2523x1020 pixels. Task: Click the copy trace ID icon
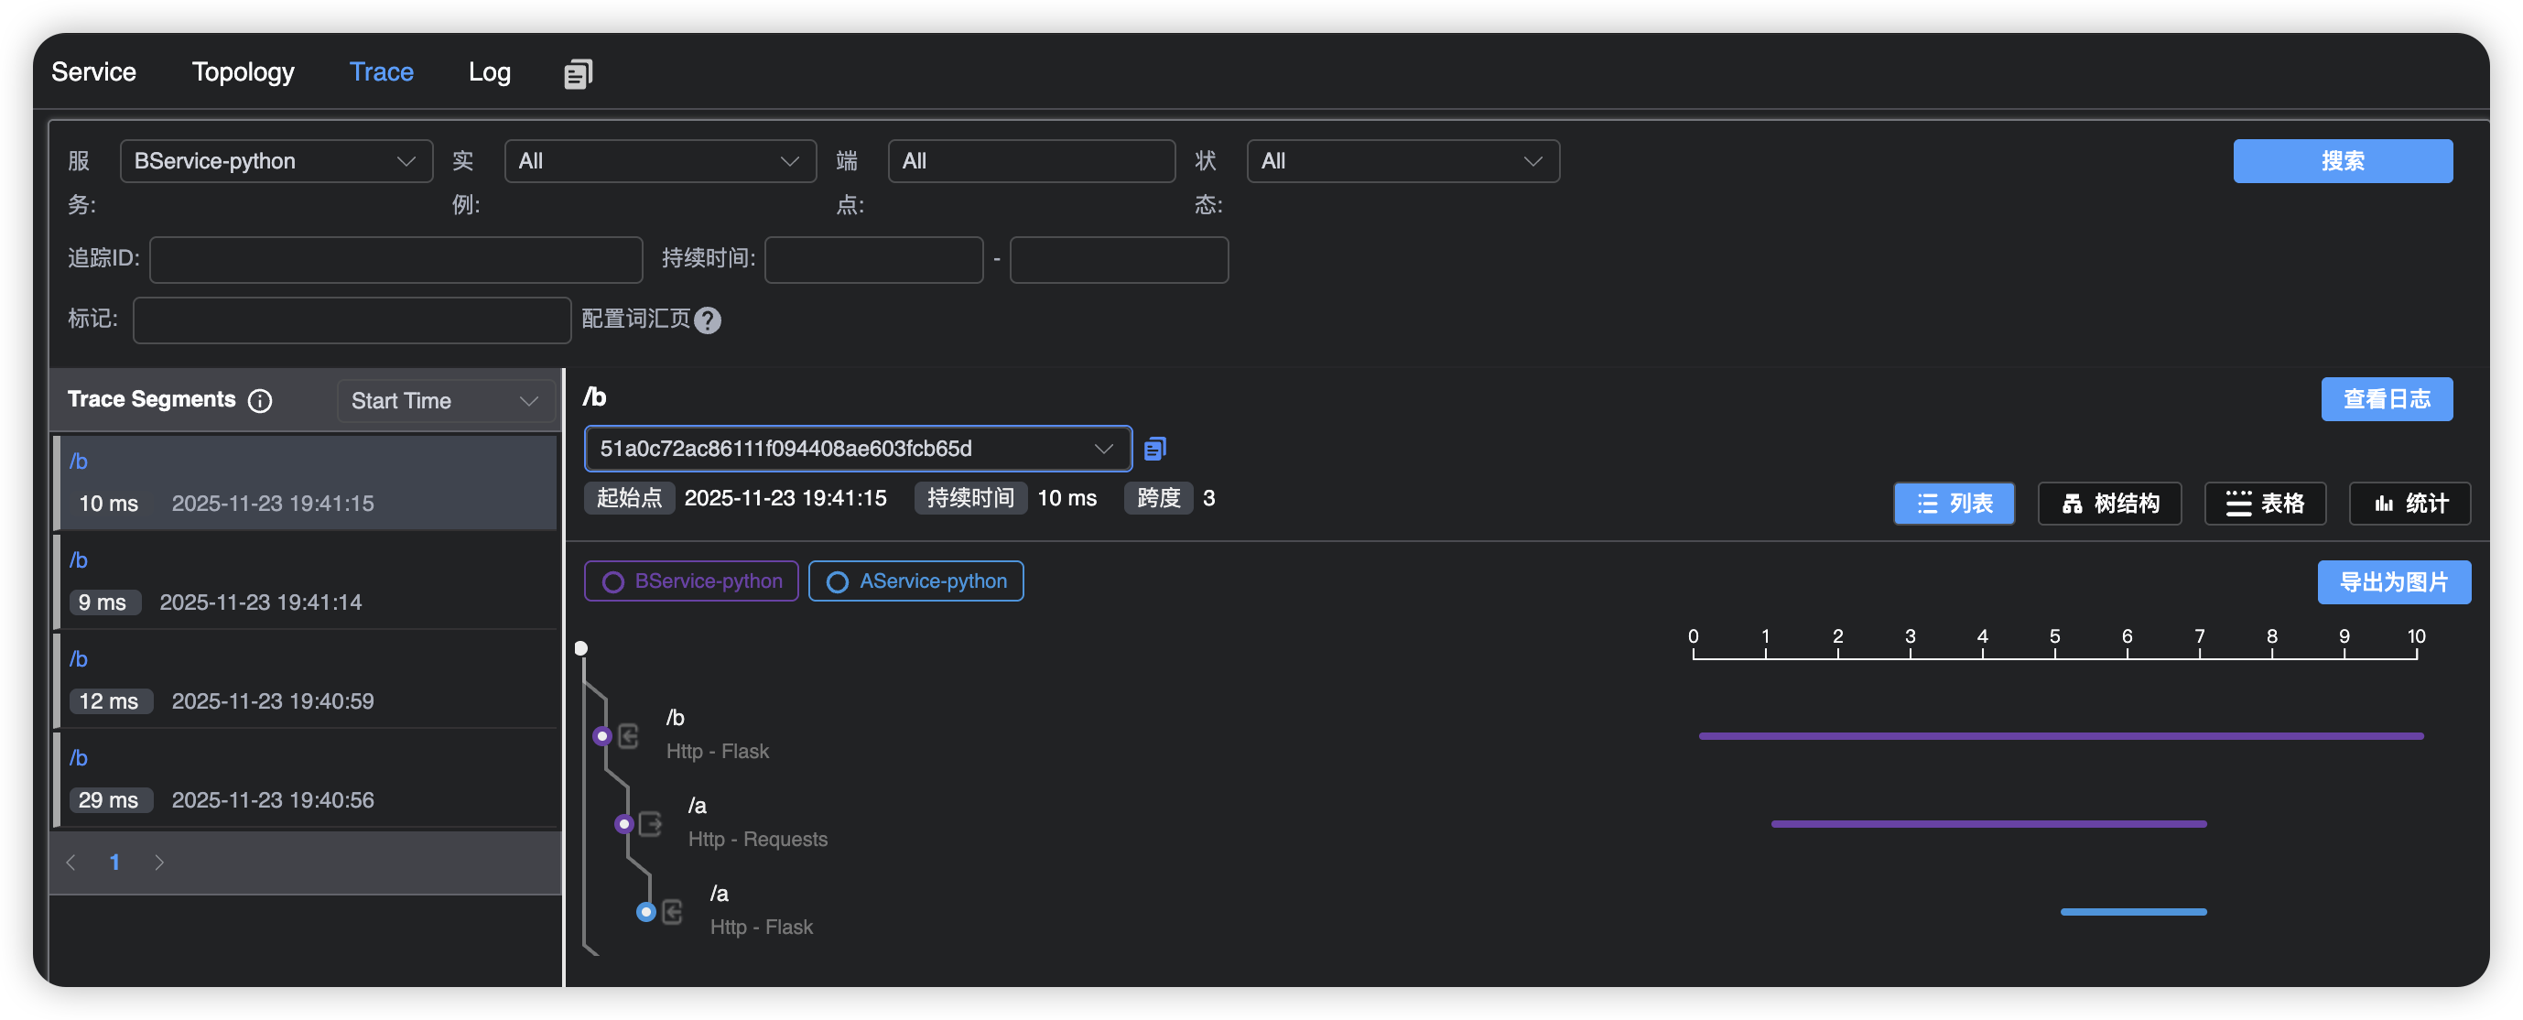[1154, 449]
